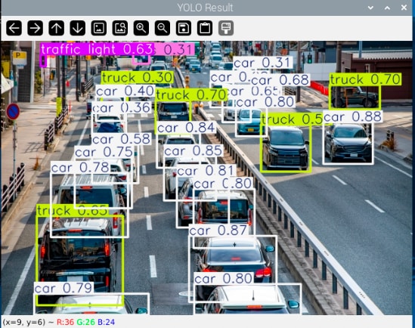Minimize the YOLO Result window
The image size is (415, 328).
pyautogui.click(x=370, y=8)
